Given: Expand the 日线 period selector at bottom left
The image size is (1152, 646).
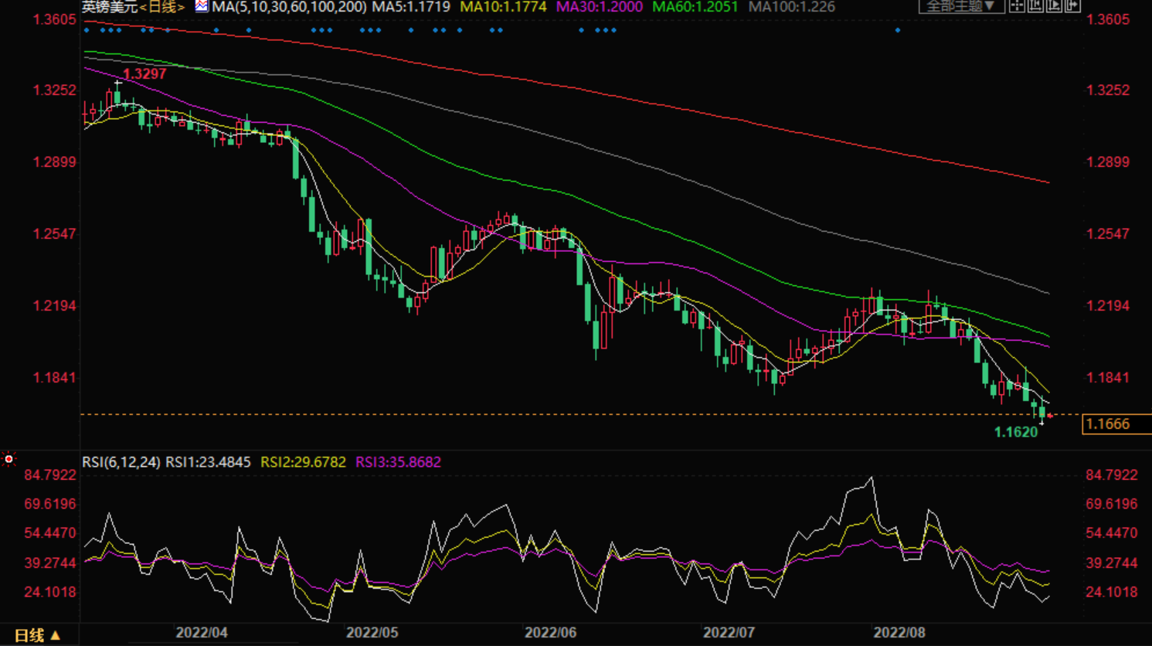Looking at the screenshot, I should [x=37, y=635].
